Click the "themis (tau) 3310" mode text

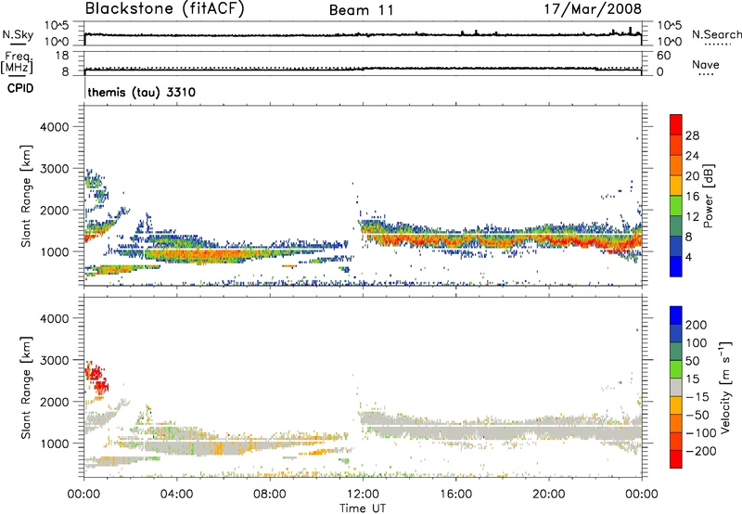tap(142, 92)
